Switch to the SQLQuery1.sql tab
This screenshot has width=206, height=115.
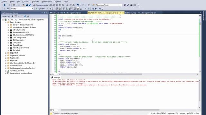tap(141, 13)
